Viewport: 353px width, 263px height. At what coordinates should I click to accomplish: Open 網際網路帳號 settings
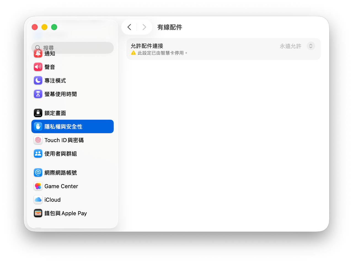[x=73, y=172]
